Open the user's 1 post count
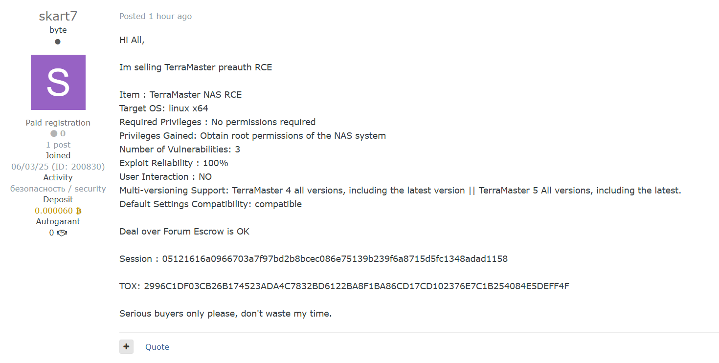 point(58,145)
